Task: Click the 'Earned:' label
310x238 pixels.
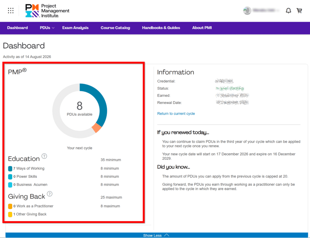Action: tap(164, 96)
